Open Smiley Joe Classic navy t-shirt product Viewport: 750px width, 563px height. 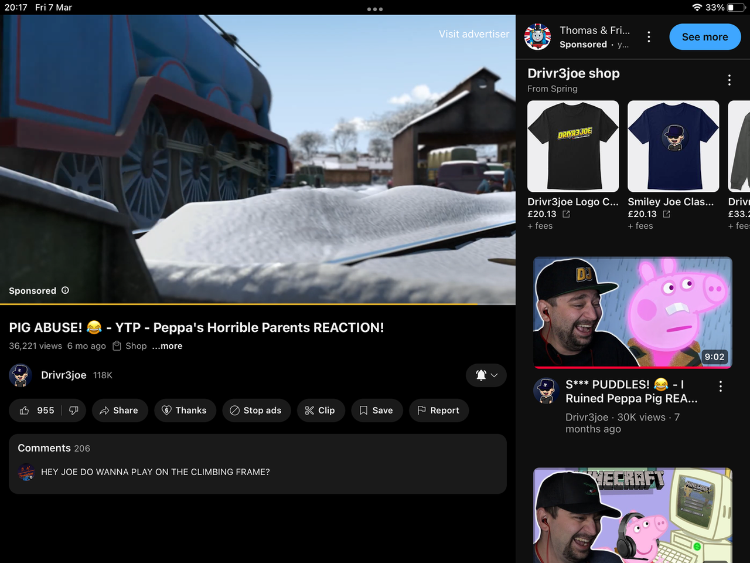point(673,146)
